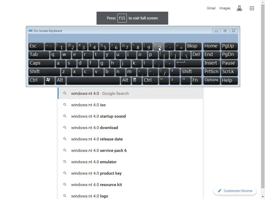Select suggestion windows nt 4.0 download

[130, 127]
